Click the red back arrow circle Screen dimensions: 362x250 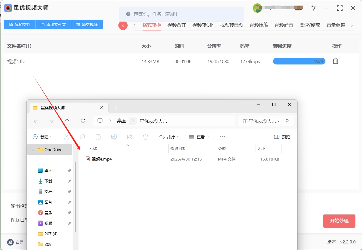pos(123,26)
